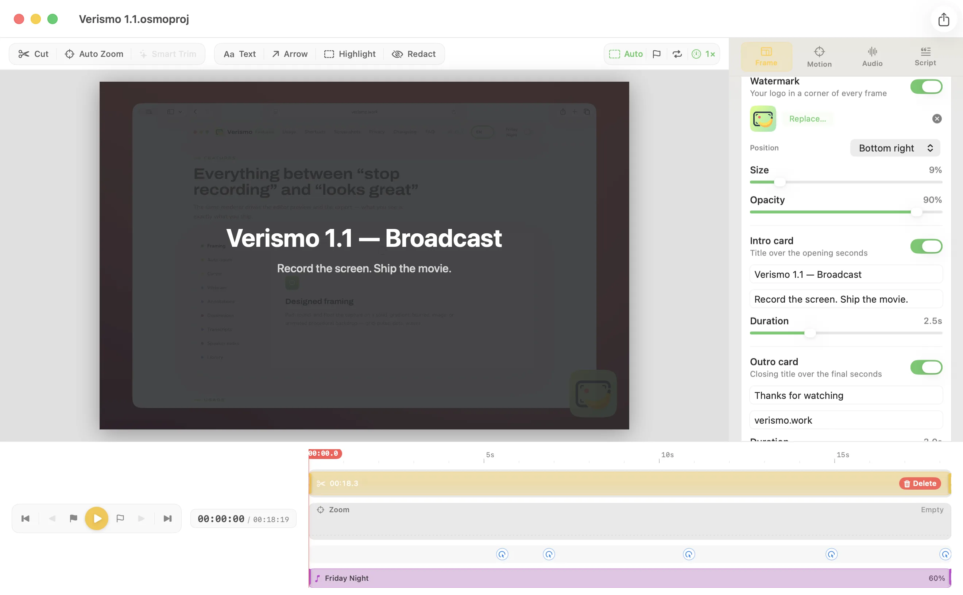
Task: Open the Position dropdown set to Bottom right
Action: 895,148
